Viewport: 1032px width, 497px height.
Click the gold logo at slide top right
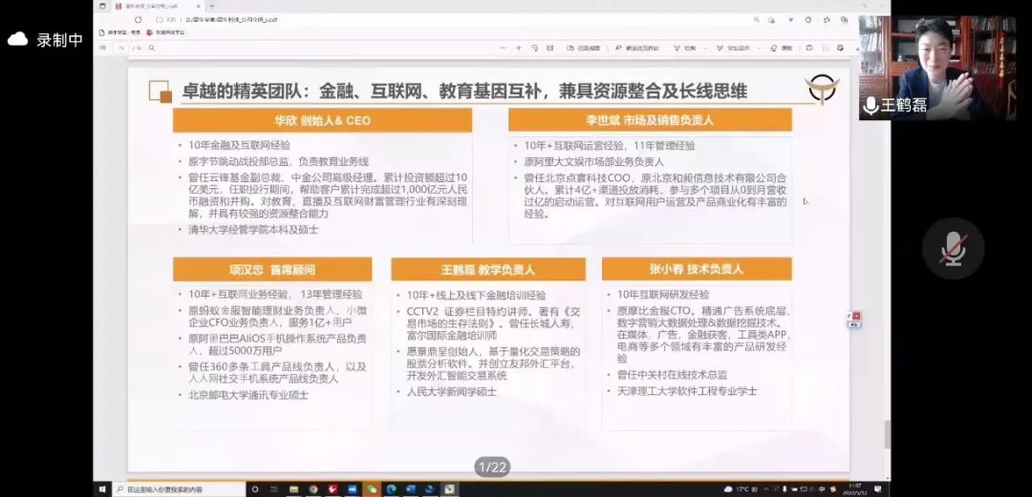pos(822,90)
